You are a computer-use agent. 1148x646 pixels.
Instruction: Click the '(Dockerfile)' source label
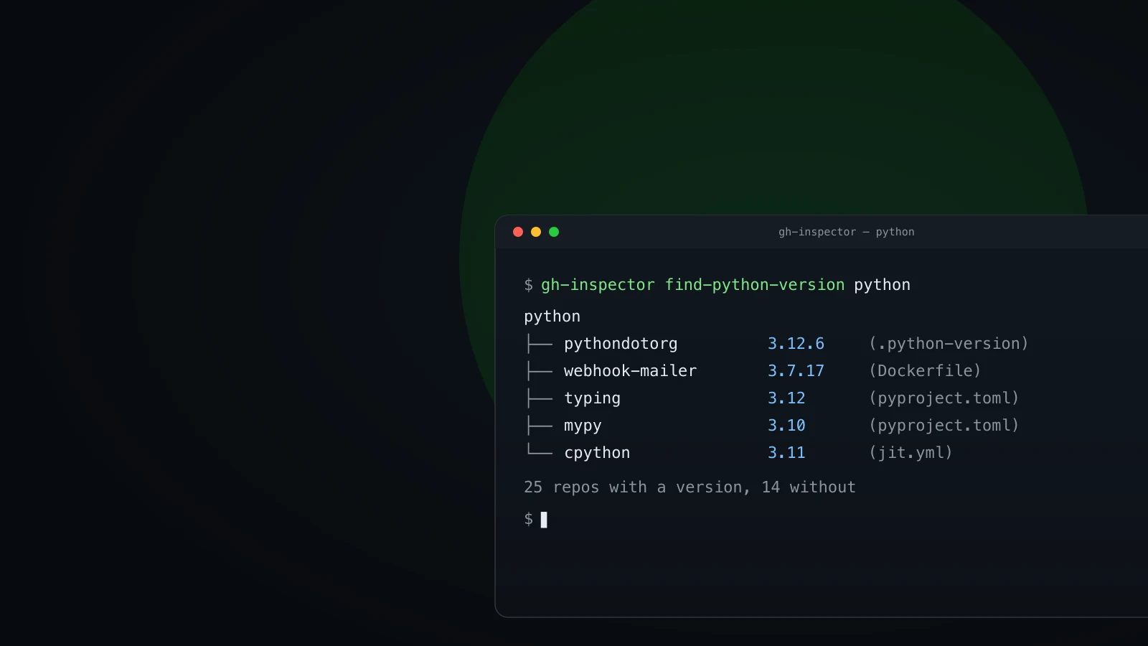tap(925, 371)
